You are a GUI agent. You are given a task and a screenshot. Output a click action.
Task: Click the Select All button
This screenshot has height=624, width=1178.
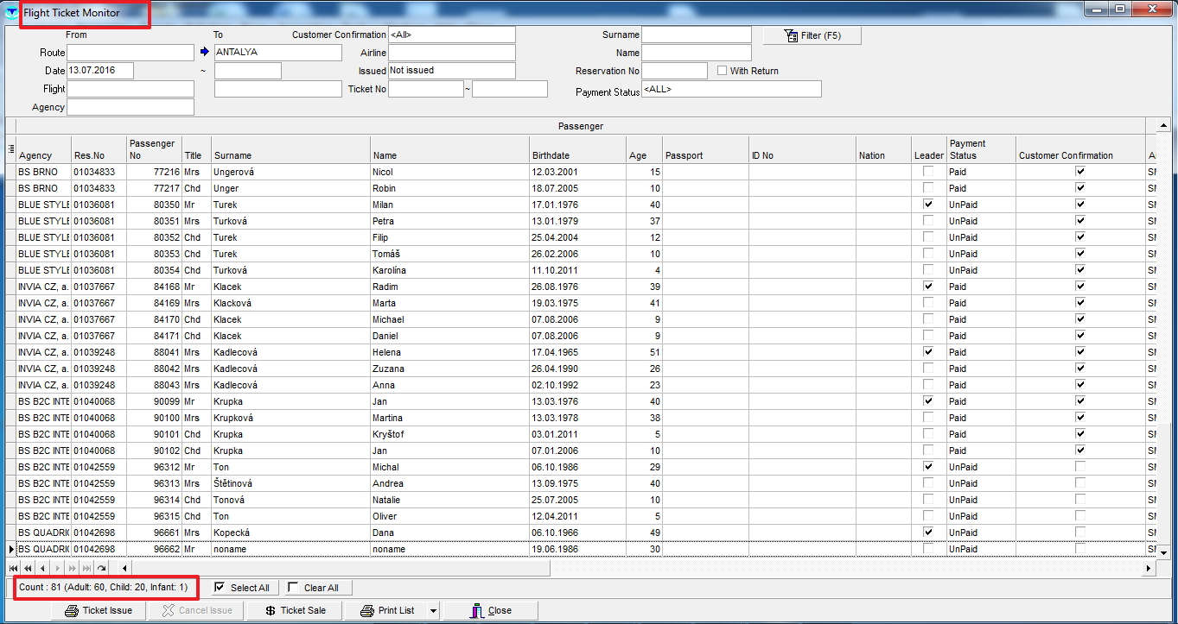point(241,588)
